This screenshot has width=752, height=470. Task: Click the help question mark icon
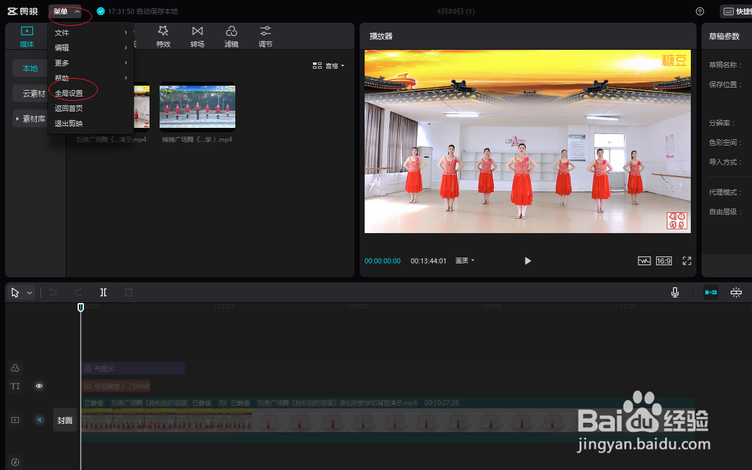pyautogui.click(x=700, y=11)
